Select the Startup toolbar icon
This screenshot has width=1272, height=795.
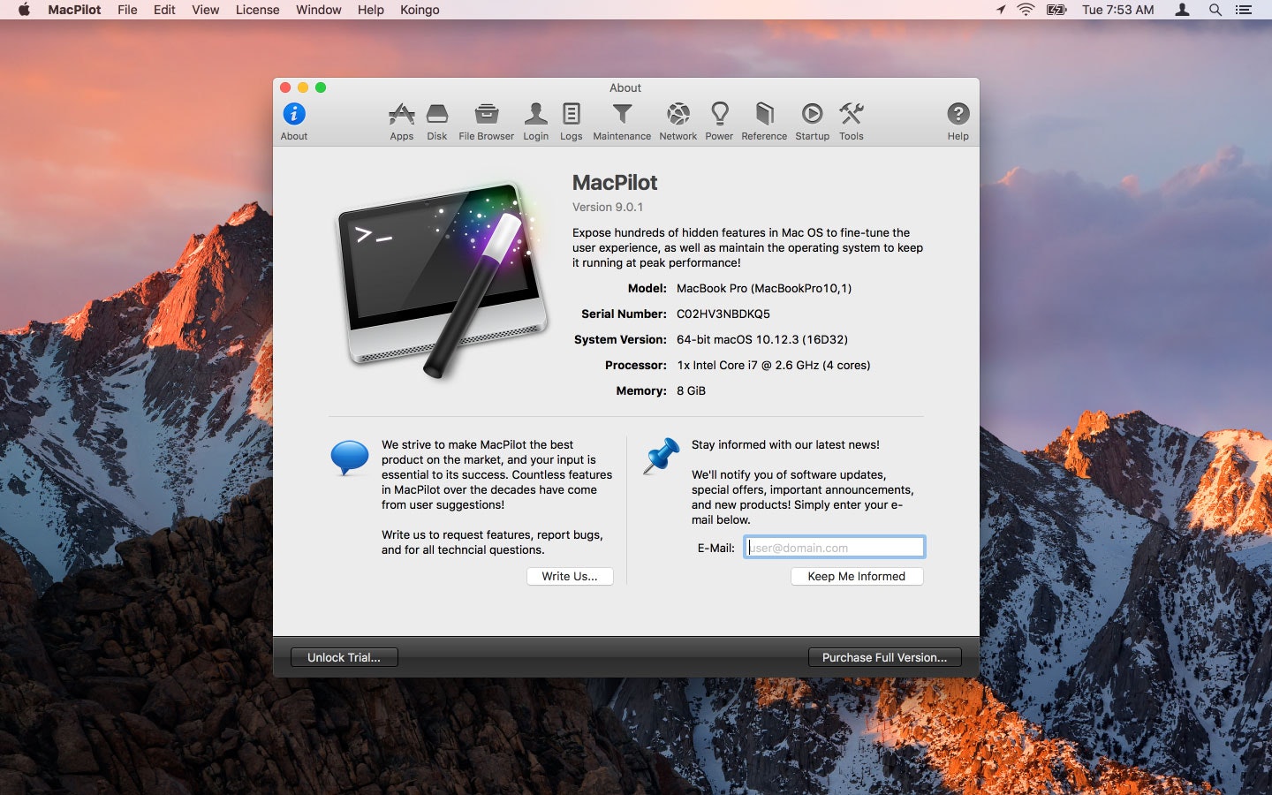[x=811, y=120]
